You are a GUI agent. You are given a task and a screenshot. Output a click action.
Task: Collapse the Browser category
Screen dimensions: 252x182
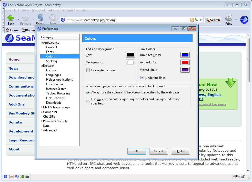point(42,66)
